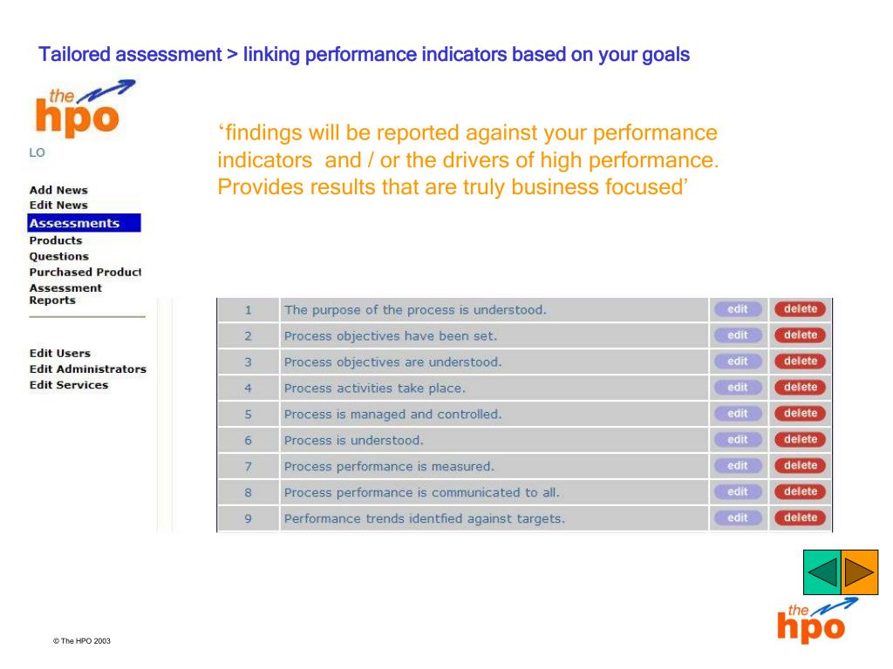Click row 7 'Process performance is measured' text
The image size is (893, 669).
389,467
